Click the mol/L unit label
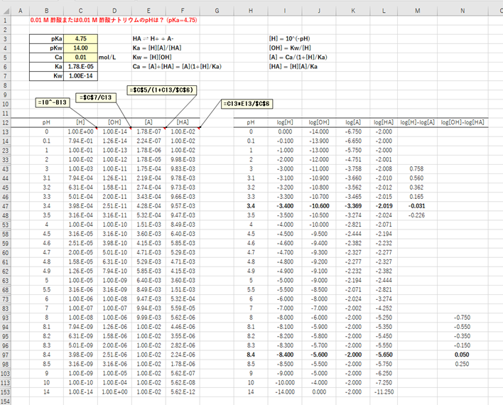 (107, 58)
